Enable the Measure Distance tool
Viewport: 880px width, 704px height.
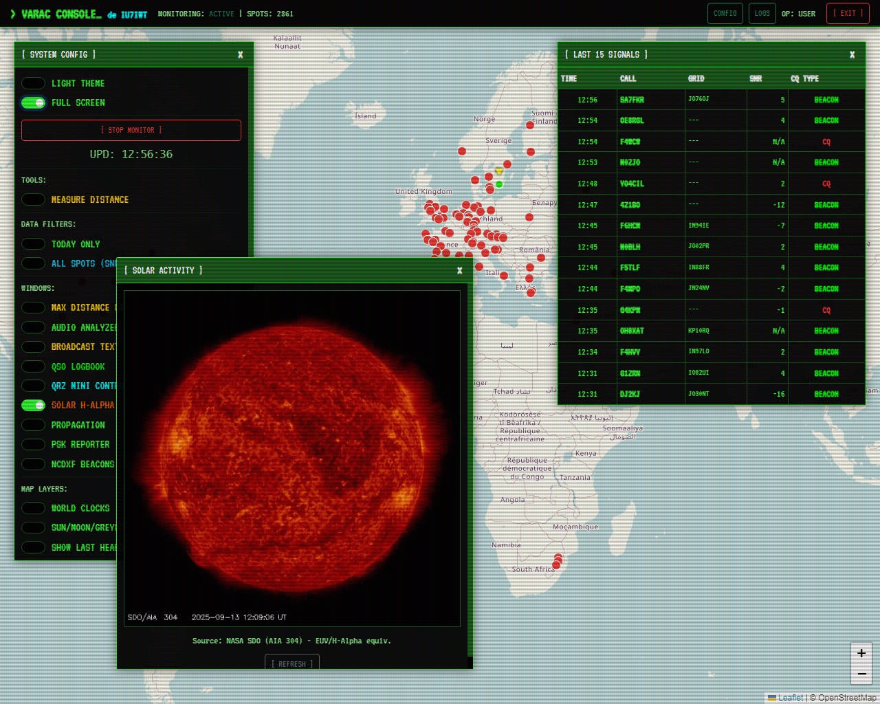click(33, 199)
